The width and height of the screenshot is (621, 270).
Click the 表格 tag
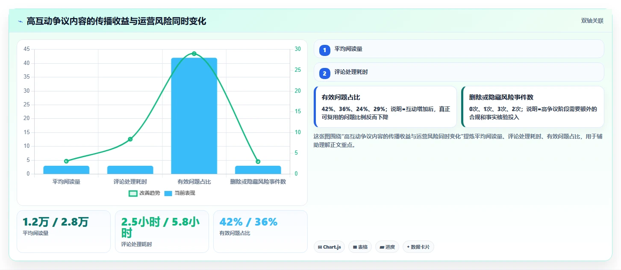360,247
